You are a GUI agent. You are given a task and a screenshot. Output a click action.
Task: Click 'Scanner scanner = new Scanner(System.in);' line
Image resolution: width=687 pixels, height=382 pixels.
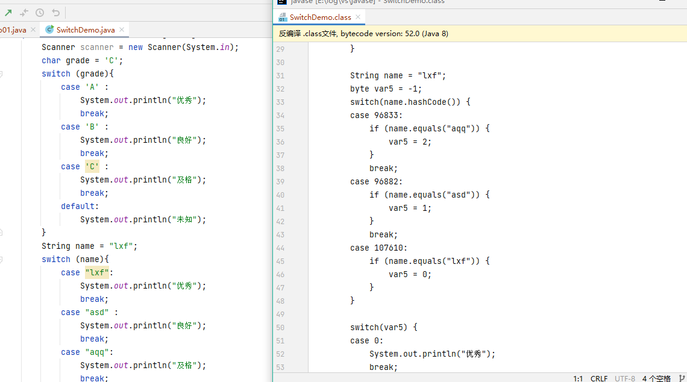point(140,48)
